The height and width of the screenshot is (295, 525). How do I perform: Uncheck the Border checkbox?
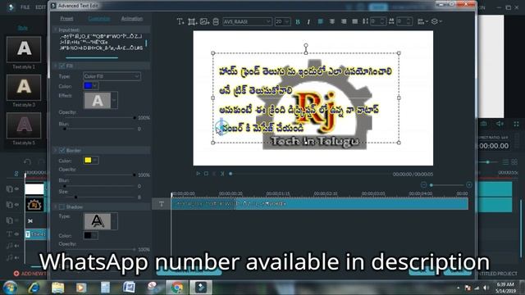tap(62, 150)
